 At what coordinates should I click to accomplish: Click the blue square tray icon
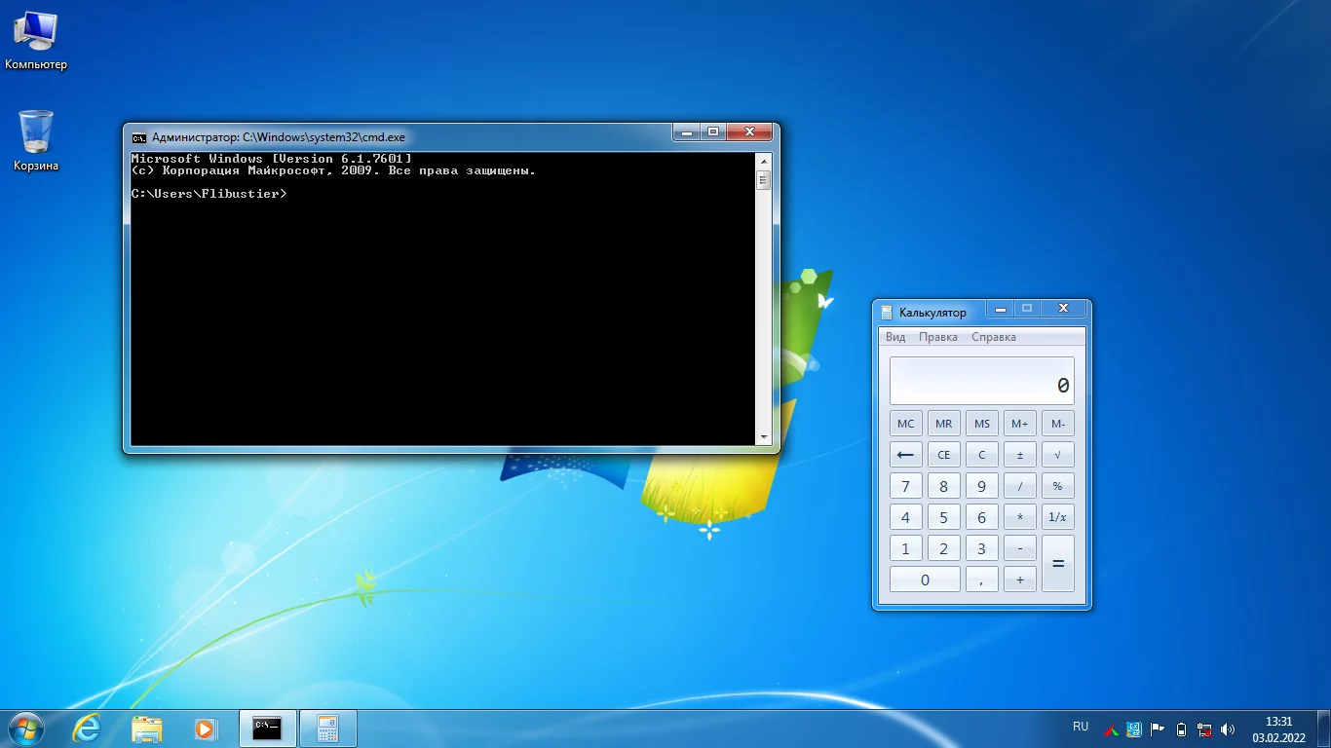[1134, 729]
